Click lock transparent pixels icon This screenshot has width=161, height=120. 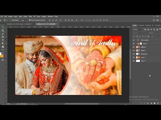pos(137,36)
